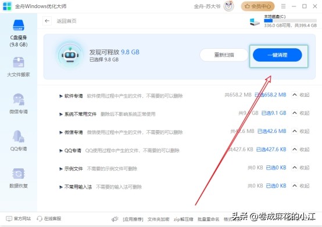Viewport: 322px width, 227px height.
Task: Open the hamburger menu icon
Action: (284, 6)
